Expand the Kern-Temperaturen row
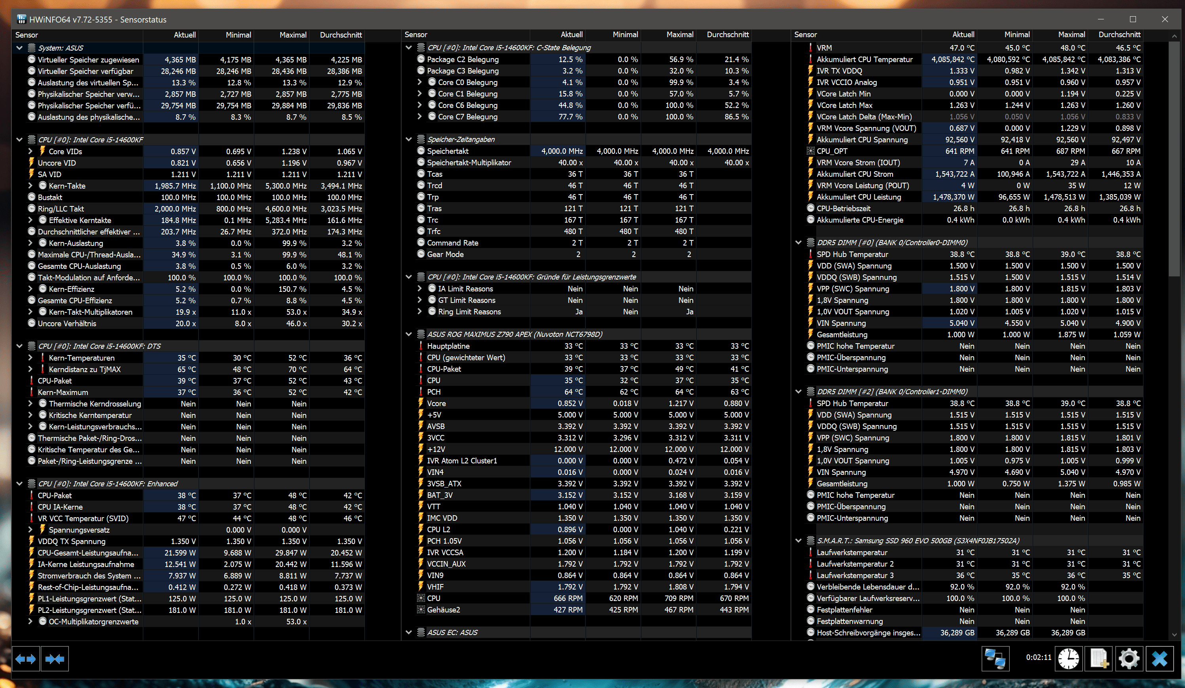 point(30,357)
